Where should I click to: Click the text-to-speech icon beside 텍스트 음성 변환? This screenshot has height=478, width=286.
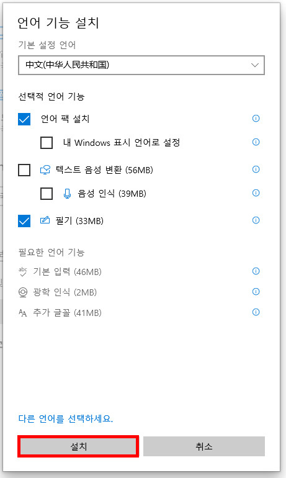point(45,170)
